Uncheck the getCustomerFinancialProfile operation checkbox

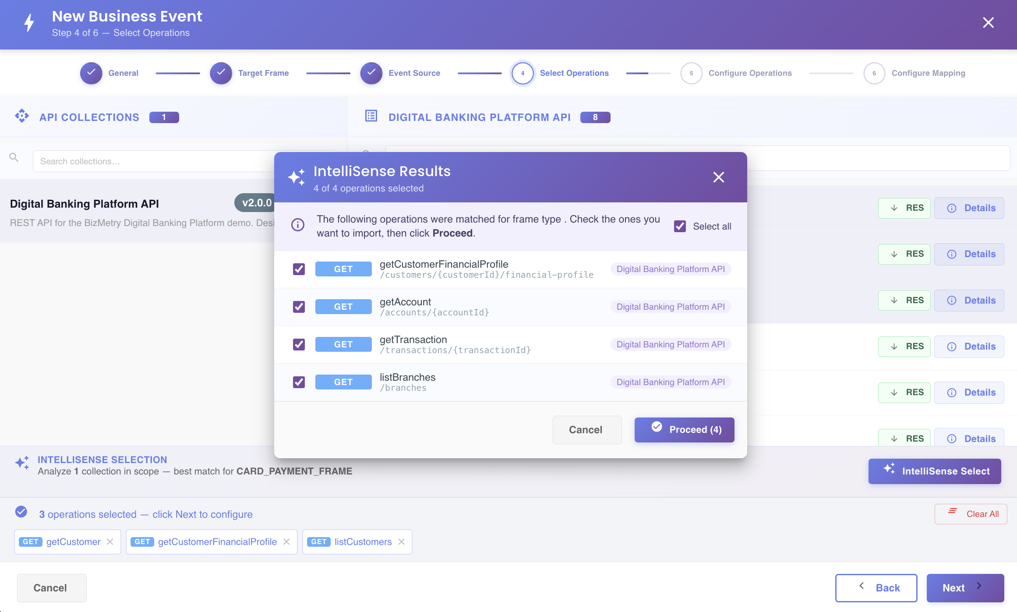[x=299, y=269]
